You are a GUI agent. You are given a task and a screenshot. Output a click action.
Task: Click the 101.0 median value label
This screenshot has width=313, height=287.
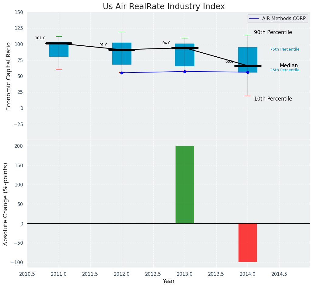tap(40, 38)
